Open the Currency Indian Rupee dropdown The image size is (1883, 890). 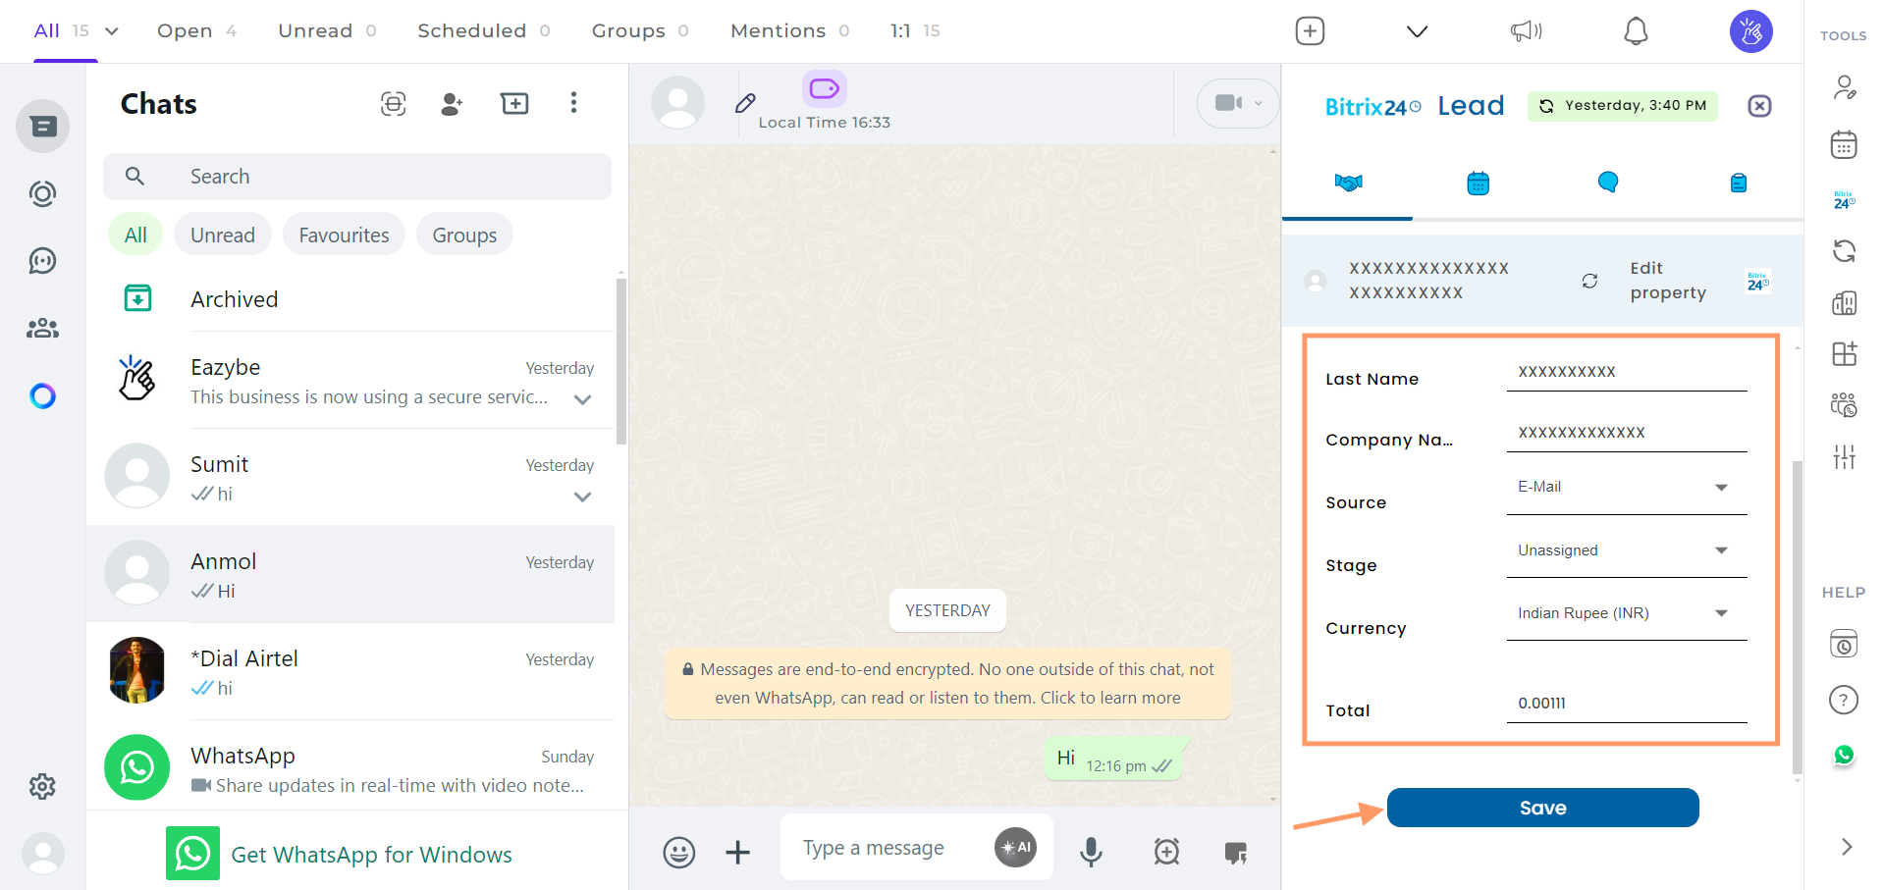point(1627,614)
